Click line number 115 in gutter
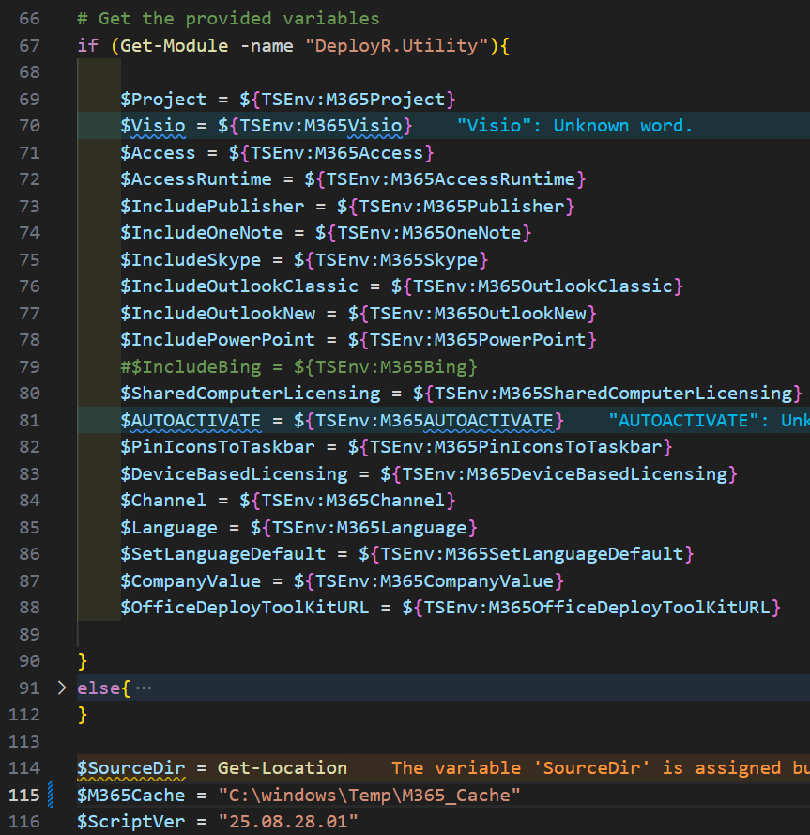The height and width of the screenshot is (835, 810). coord(24,795)
